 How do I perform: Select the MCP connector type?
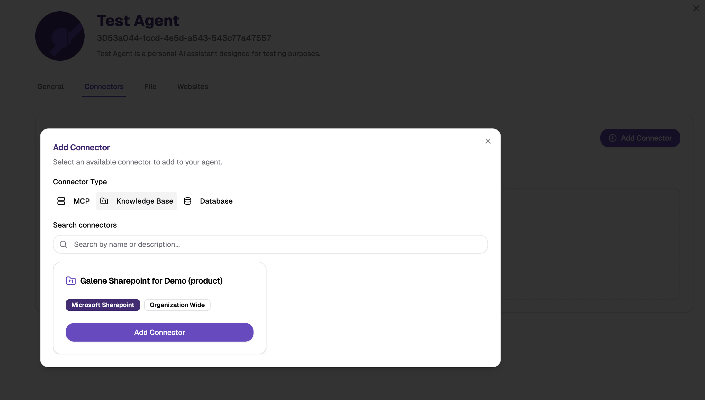pyautogui.click(x=73, y=201)
